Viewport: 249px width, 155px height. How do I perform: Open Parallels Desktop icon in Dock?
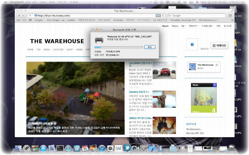tap(77, 148)
